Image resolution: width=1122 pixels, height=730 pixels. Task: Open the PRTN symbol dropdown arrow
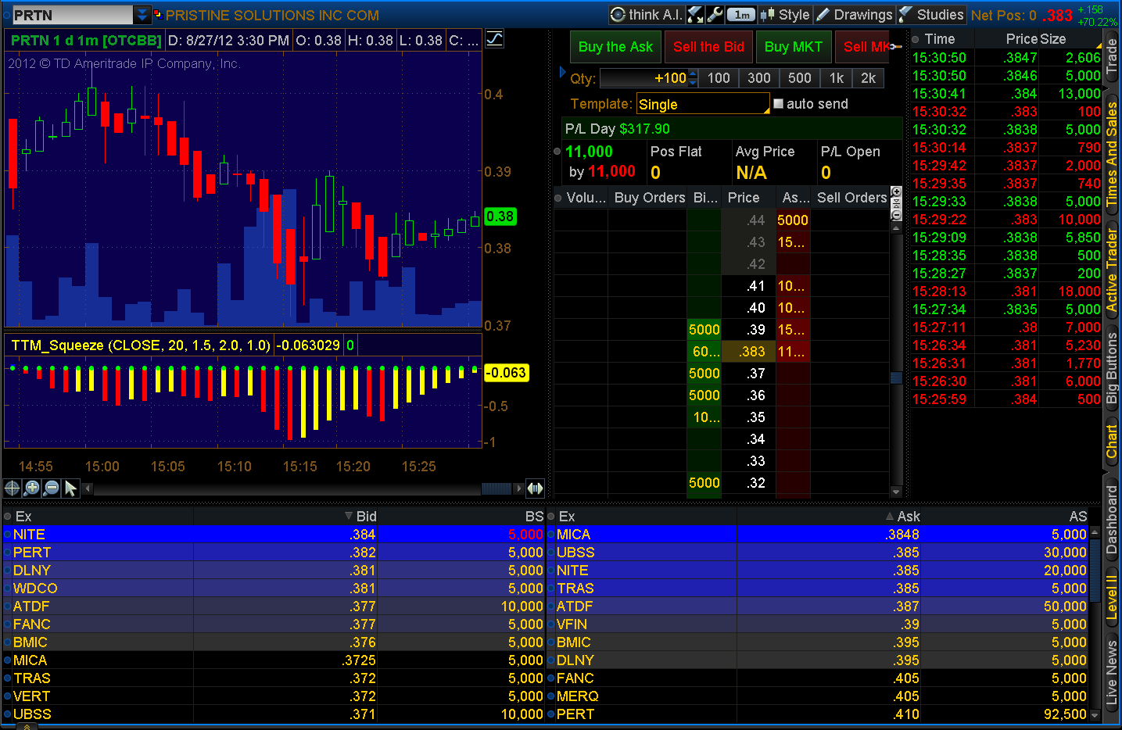coord(142,15)
